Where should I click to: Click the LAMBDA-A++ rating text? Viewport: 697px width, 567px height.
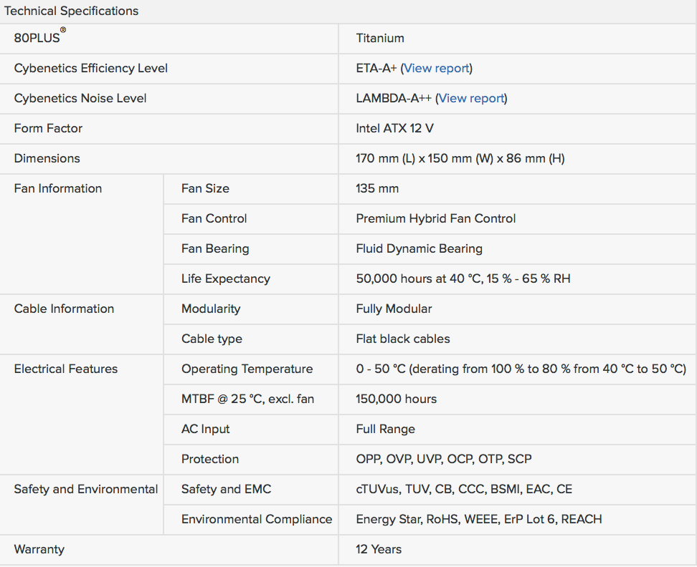tap(394, 99)
